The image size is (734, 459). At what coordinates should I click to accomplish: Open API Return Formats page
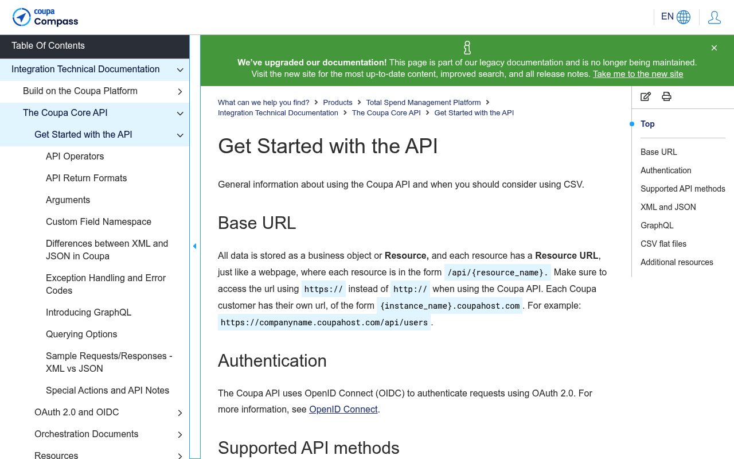point(87,178)
